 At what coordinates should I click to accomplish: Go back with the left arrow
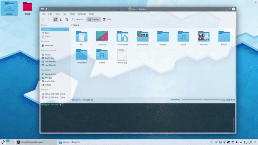44,19
